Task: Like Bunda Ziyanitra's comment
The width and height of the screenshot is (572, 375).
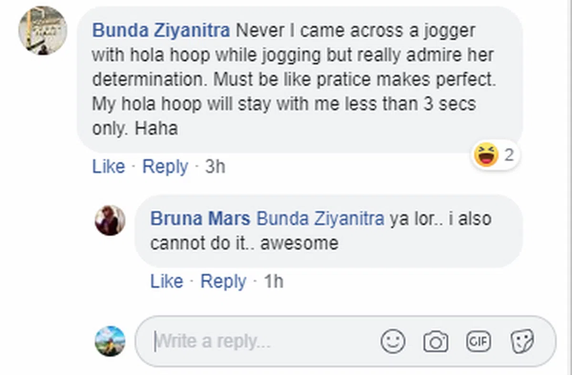Action: (109, 167)
